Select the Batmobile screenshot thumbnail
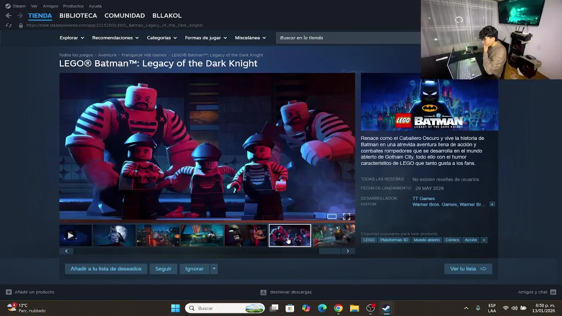562x316 pixels. (x=202, y=235)
